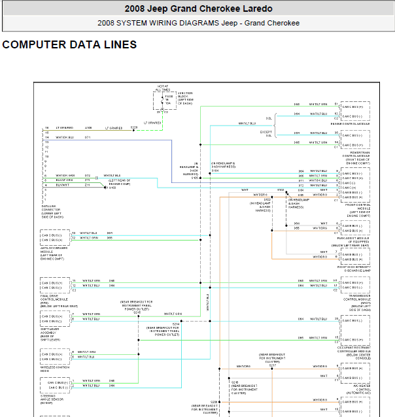Click the S100 ground label
395x417 pixels.
point(112,188)
